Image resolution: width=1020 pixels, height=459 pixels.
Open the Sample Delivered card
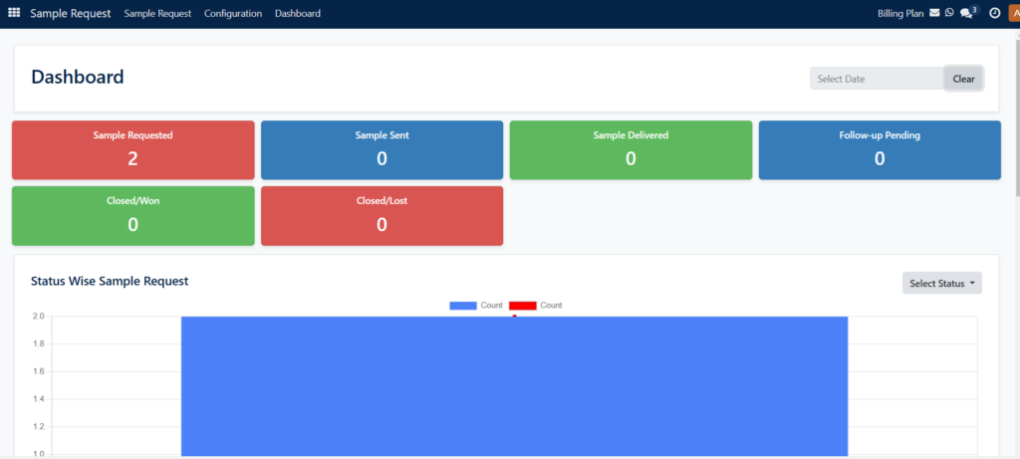[631, 150]
